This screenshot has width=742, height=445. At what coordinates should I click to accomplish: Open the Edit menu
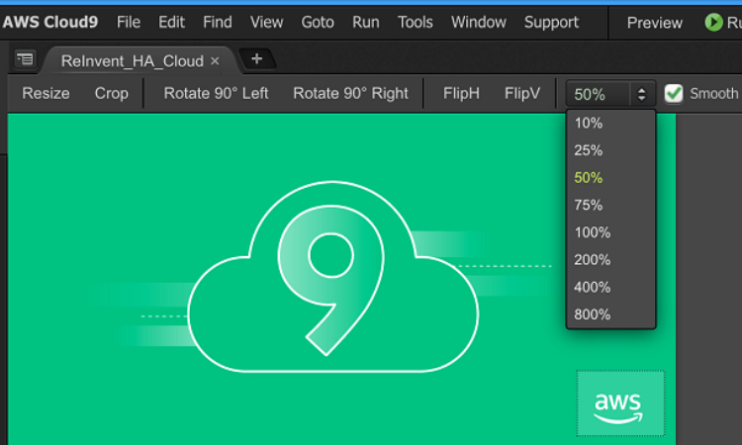coord(171,22)
